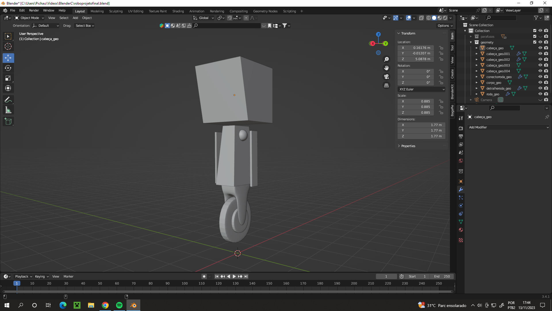Open Spotify from the Windows taskbar
The image size is (552, 311).
click(119, 305)
